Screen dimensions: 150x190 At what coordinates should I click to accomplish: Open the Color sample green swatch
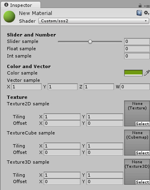[x=133, y=73]
